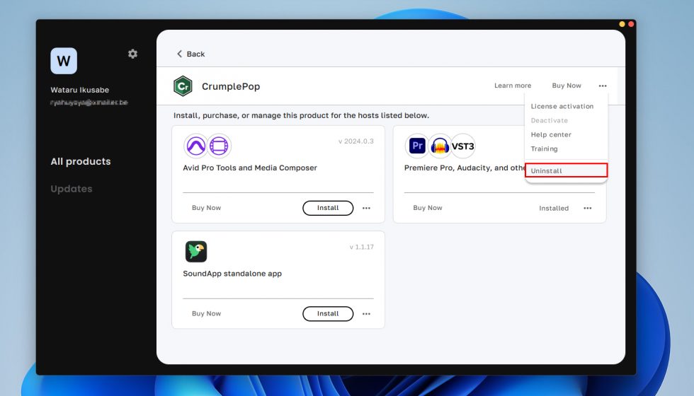Click the Premiere Pro icon

coord(417,146)
